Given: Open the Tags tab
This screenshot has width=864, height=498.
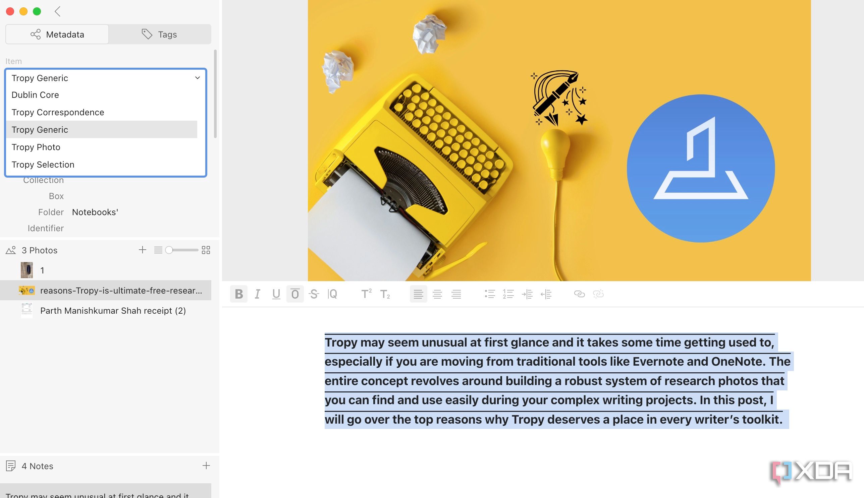Looking at the screenshot, I should (x=160, y=34).
